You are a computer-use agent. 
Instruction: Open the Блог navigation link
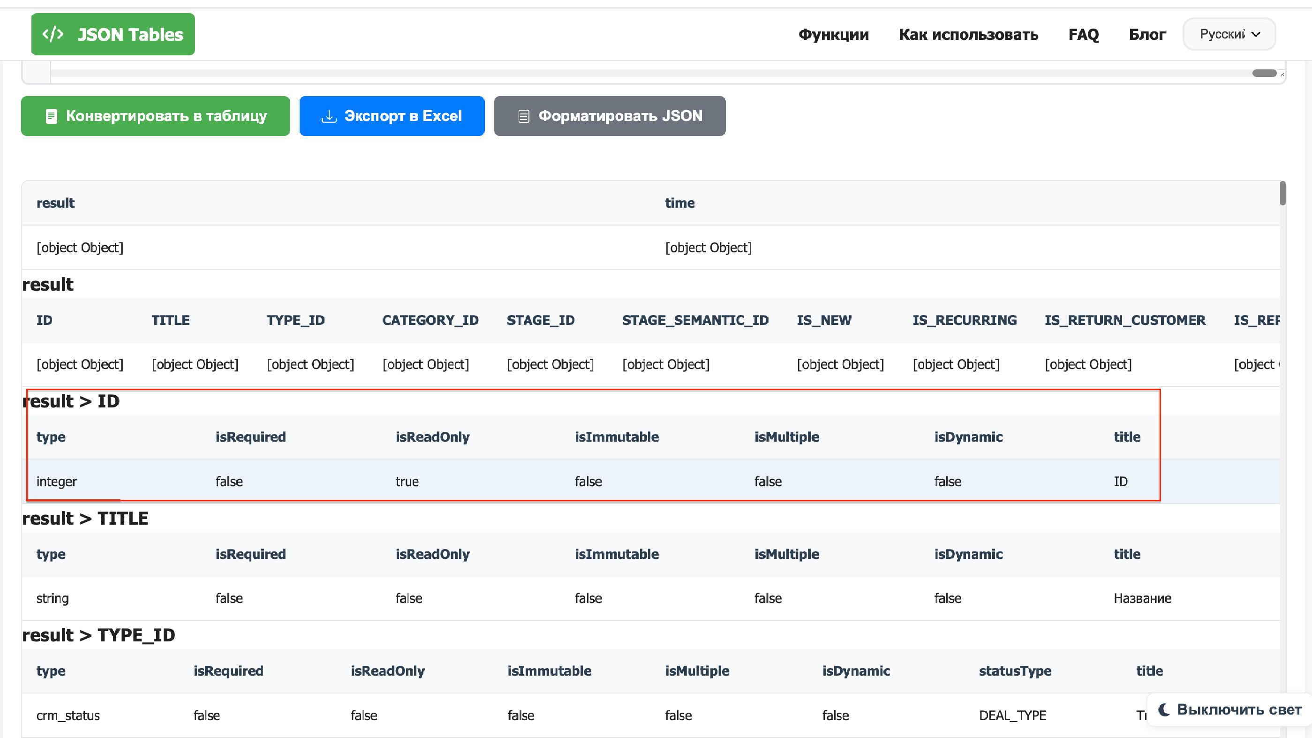tap(1147, 34)
